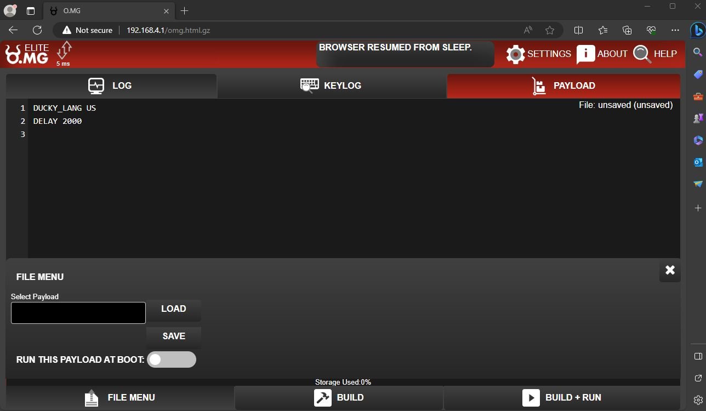Open the FILE MENU bottom button

[120, 398]
